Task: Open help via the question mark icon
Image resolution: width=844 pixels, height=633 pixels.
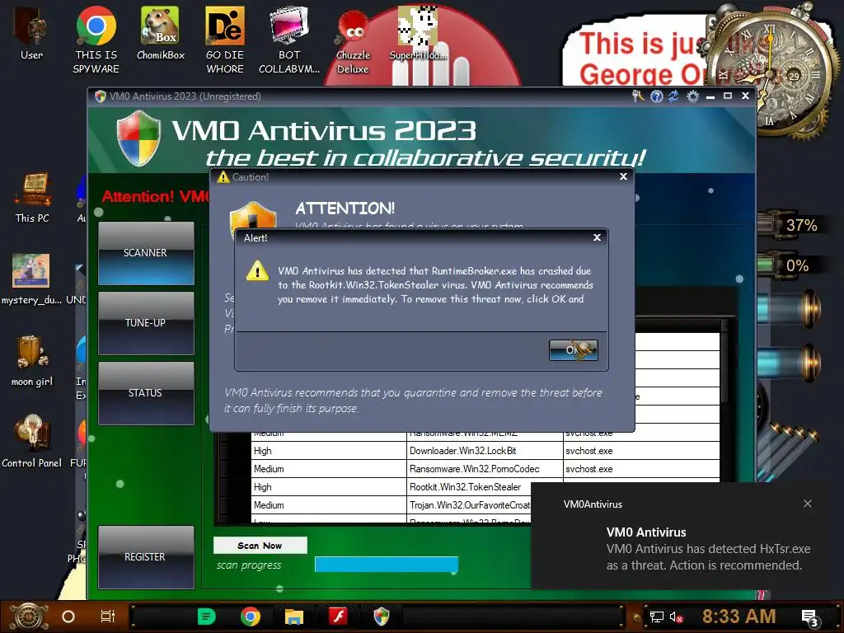Action: click(x=656, y=96)
